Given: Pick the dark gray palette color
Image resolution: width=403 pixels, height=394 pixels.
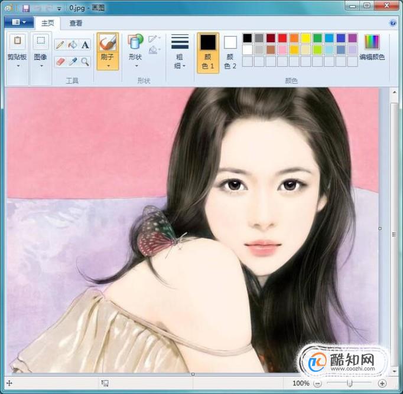Looking at the screenshot, I should (x=259, y=38).
